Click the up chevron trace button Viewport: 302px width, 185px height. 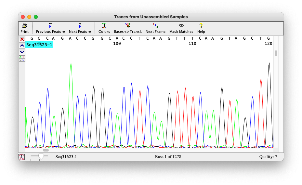[22, 46]
